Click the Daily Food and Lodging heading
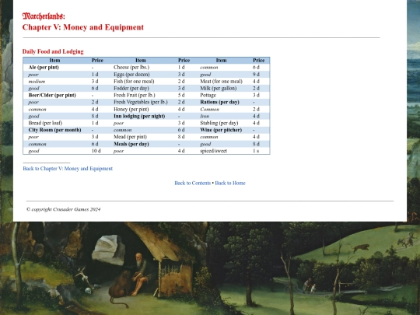Screen dimensions: 420x315 (x=53, y=51)
